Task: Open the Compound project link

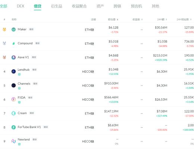Action: [x=25, y=43]
